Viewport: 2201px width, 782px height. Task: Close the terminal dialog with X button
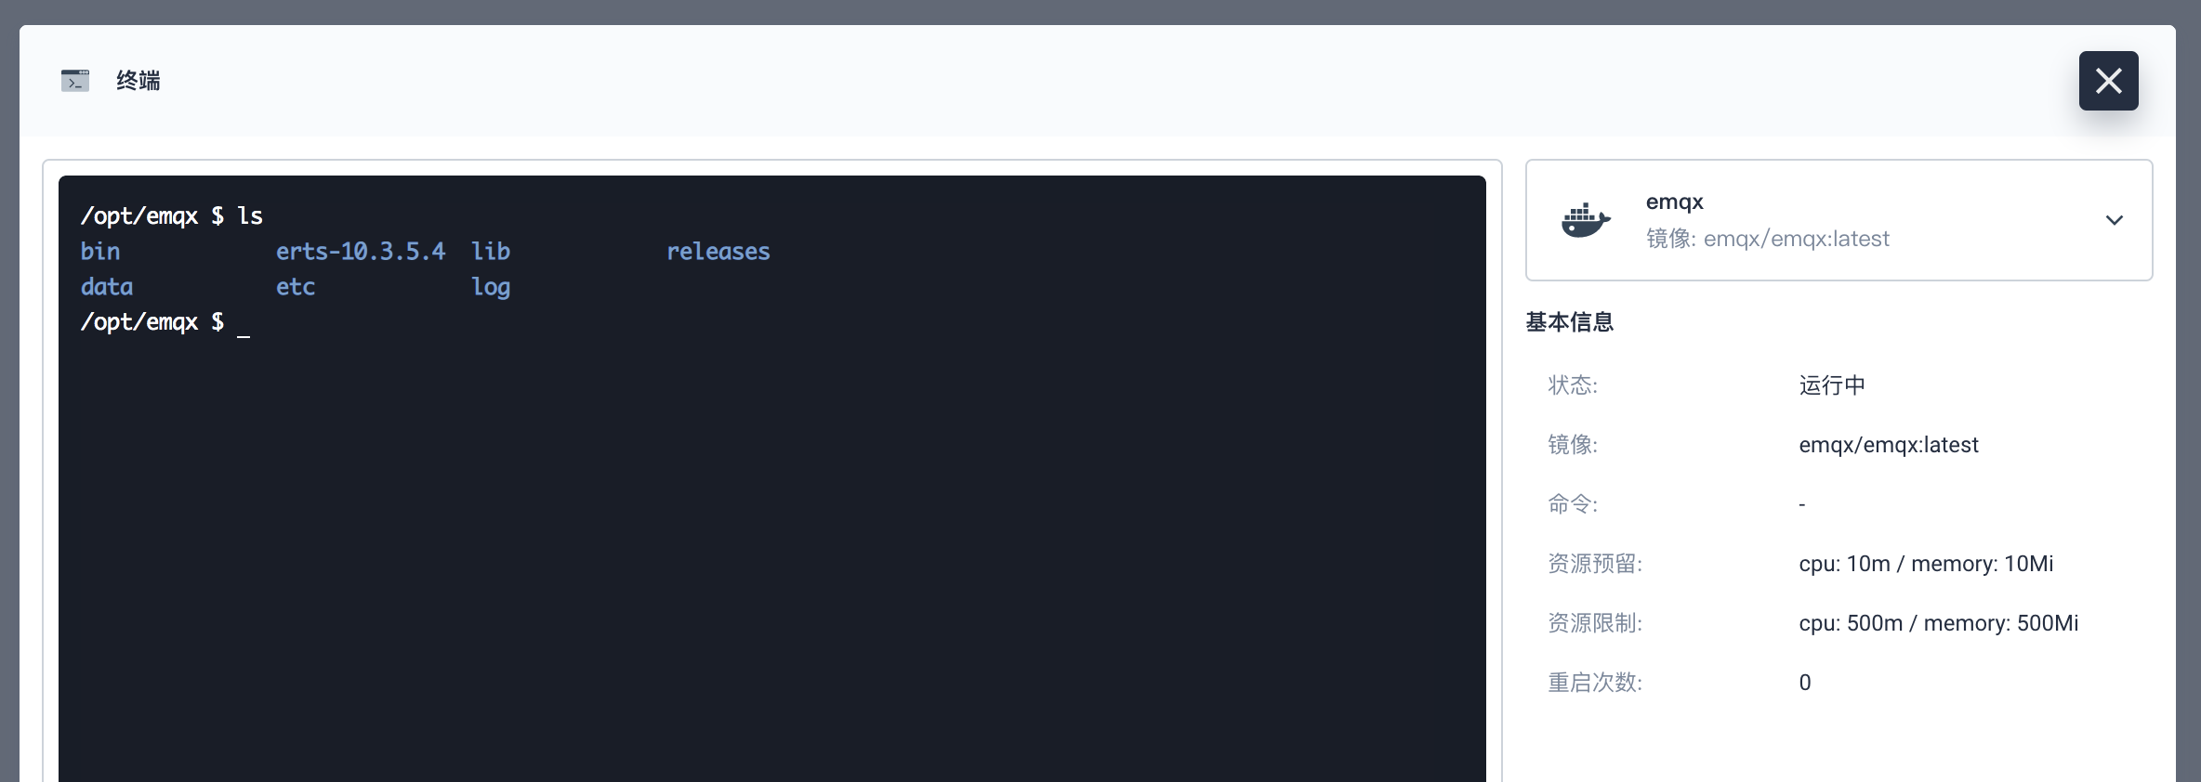click(x=2108, y=81)
